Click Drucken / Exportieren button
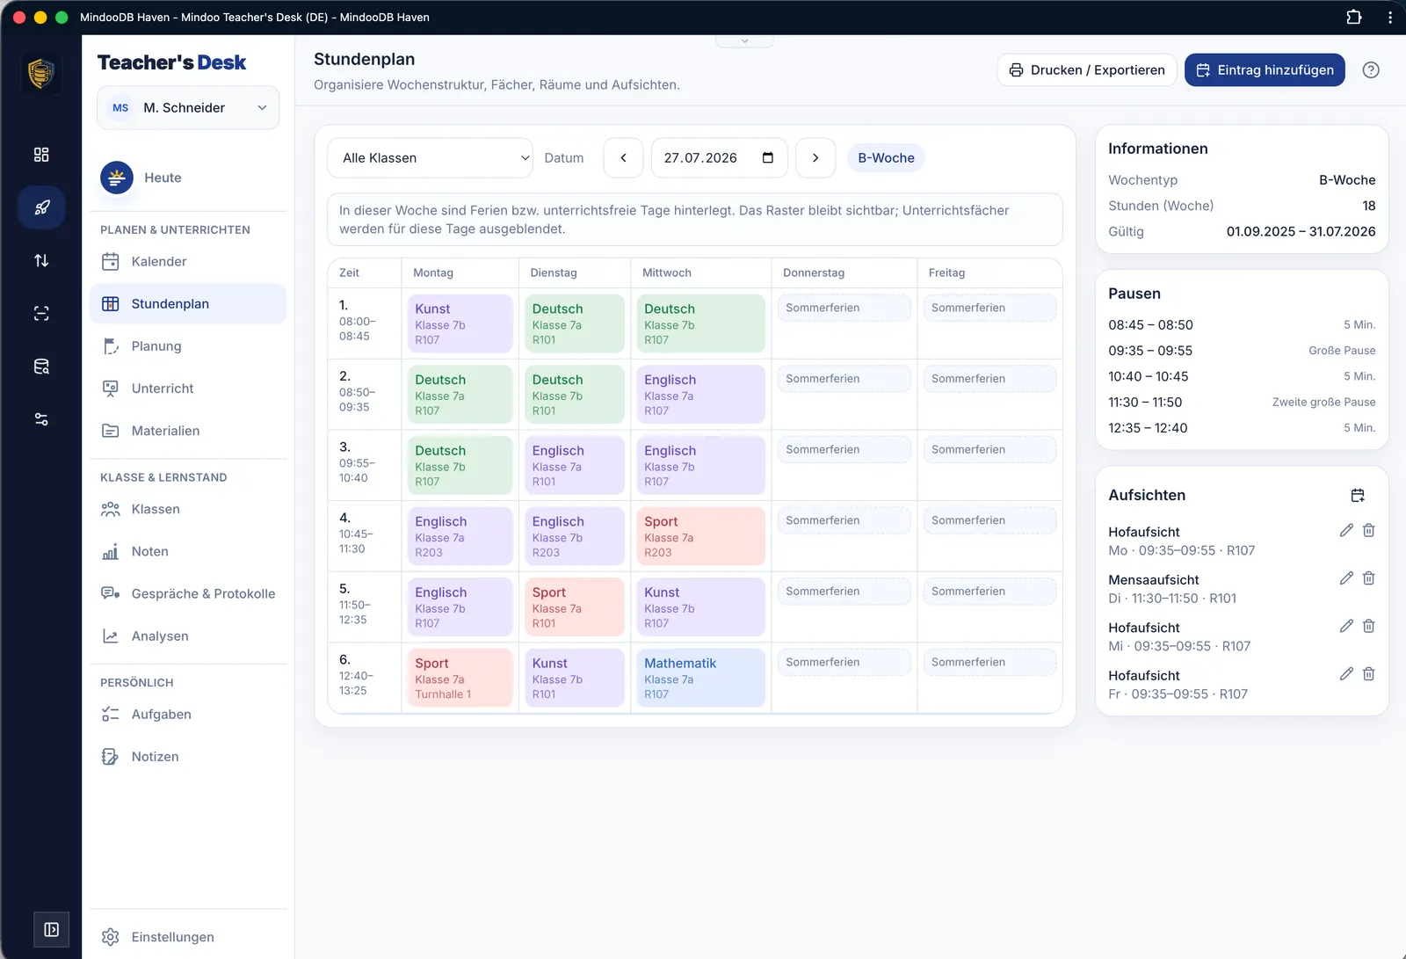Viewport: 1406px width, 959px height. [1086, 70]
